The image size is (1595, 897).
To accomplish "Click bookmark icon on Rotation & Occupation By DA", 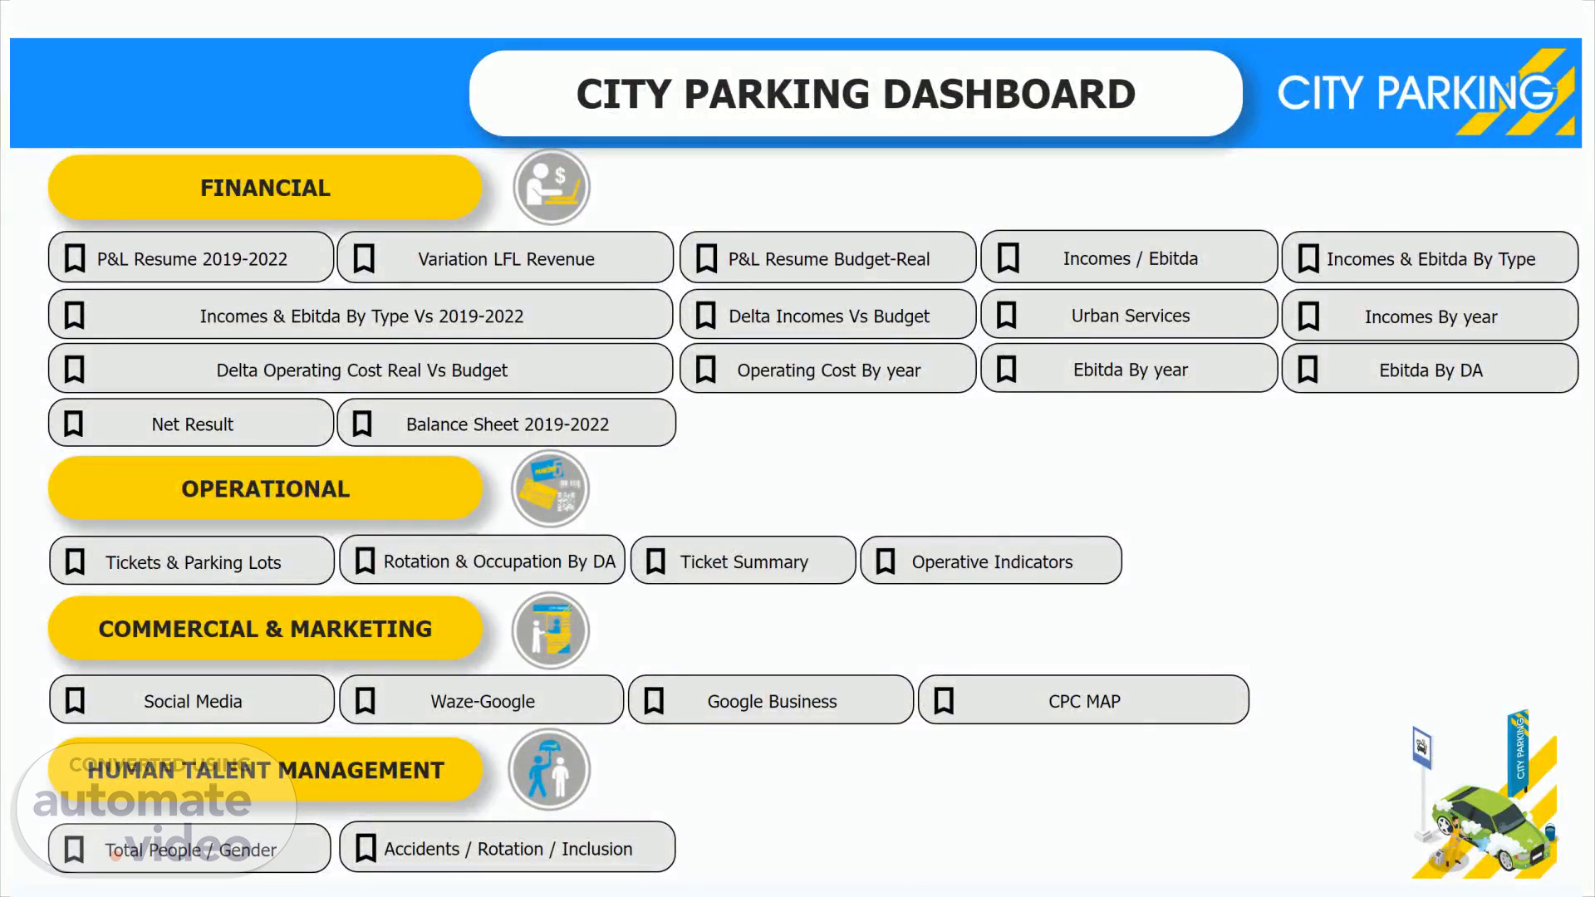I will point(365,561).
